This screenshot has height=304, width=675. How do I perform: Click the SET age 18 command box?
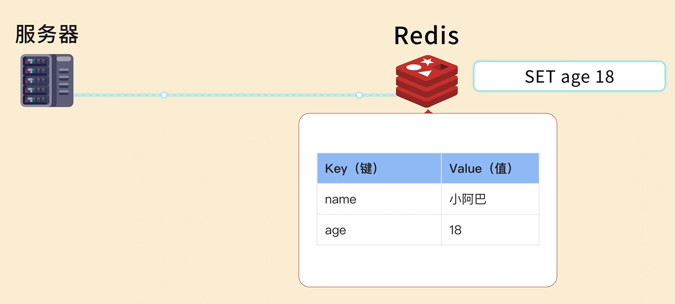[569, 77]
